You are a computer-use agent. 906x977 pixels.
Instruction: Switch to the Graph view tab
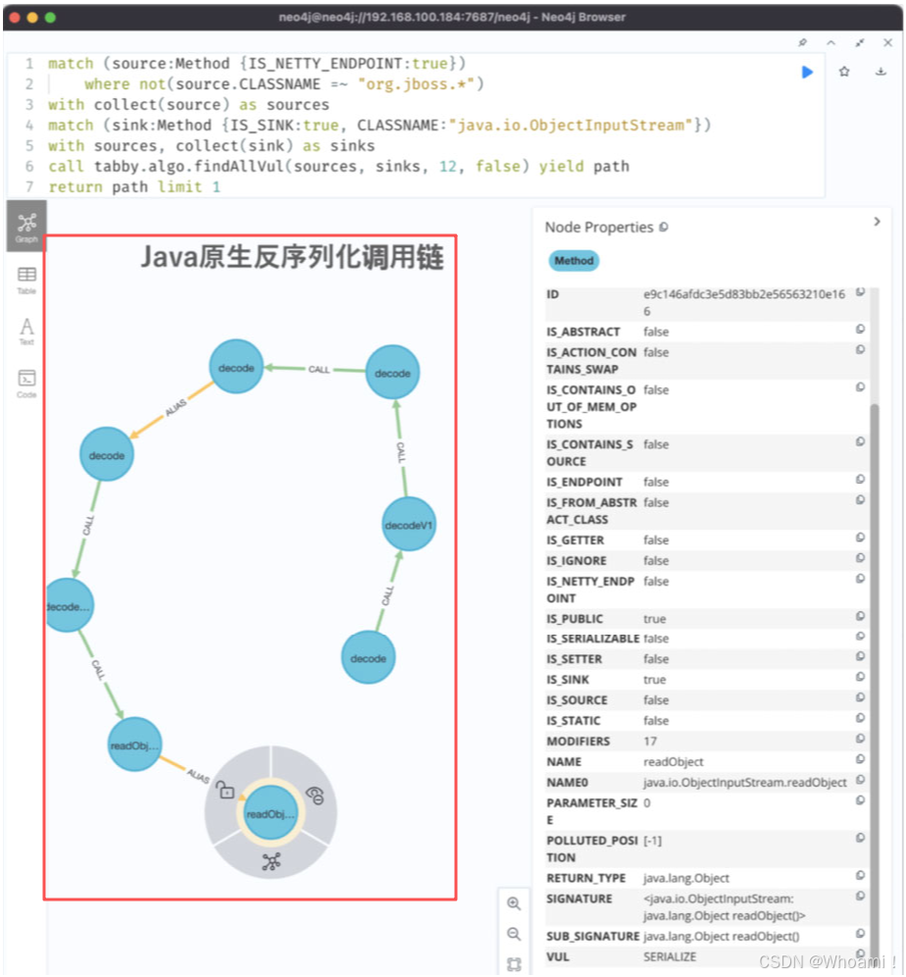tap(26, 227)
